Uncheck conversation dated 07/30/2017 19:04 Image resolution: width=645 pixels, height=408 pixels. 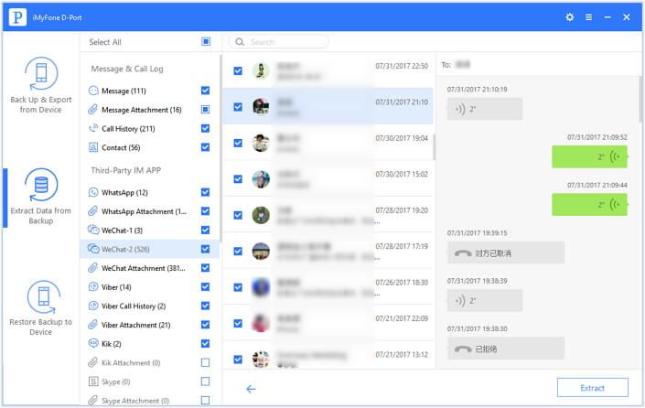click(x=238, y=143)
